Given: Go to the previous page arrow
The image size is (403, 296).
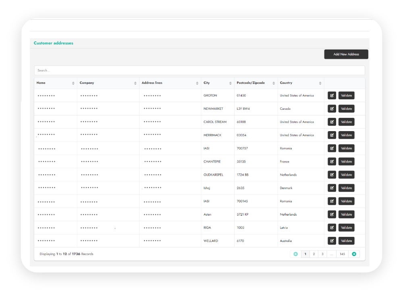Looking at the screenshot, I should [295, 254].
